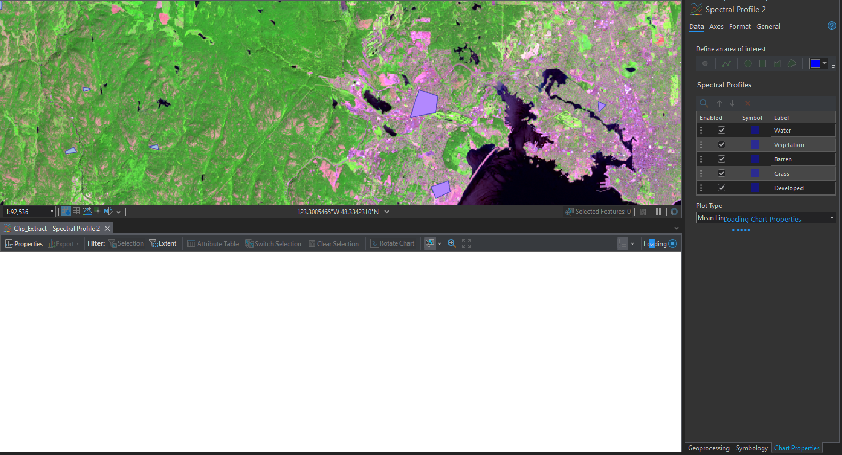
Task: Click the Rotate Chart tool
Action: point(393,243)
